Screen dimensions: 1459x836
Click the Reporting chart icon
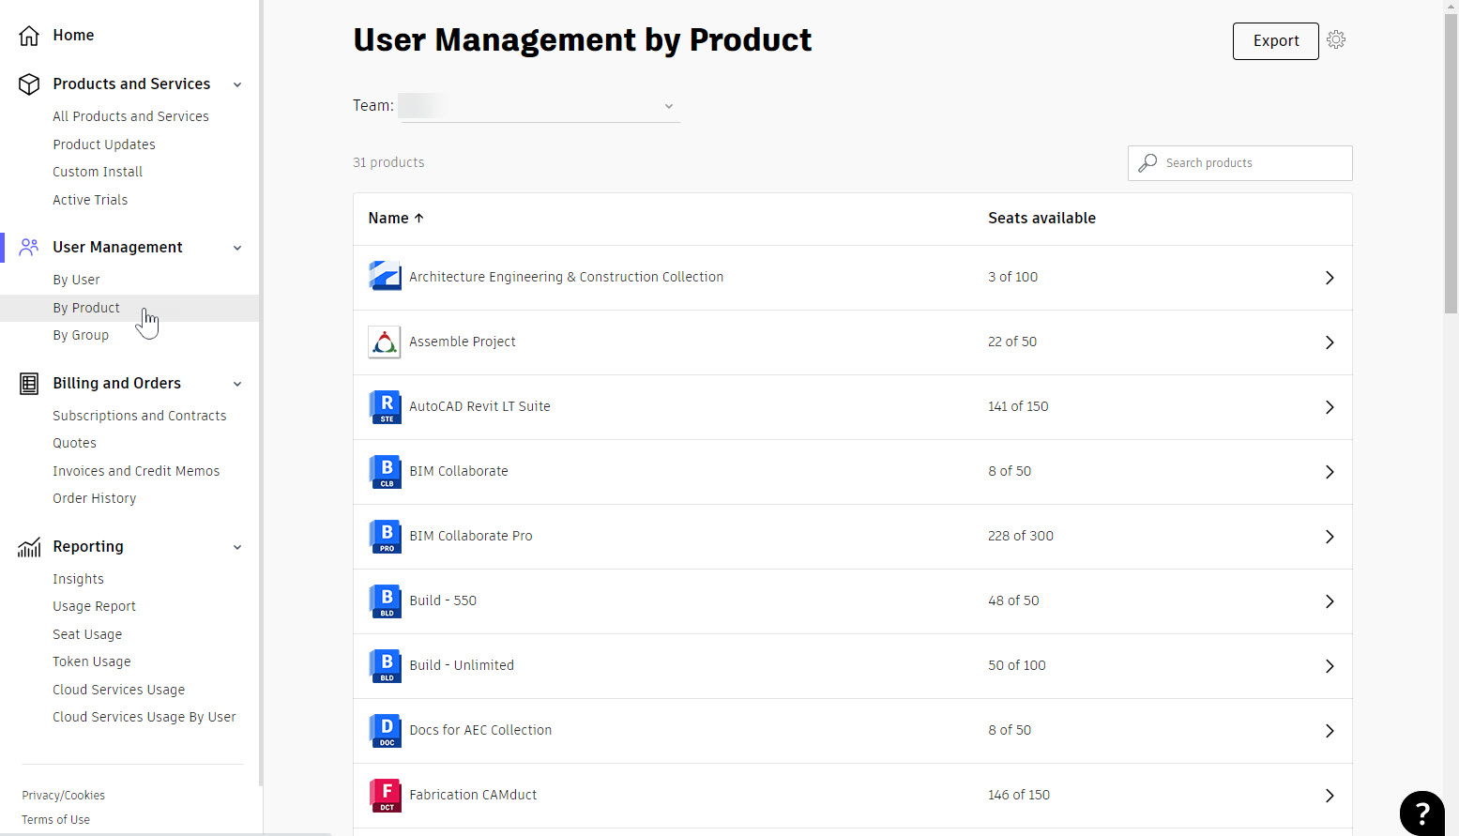[x=29, y=546]
